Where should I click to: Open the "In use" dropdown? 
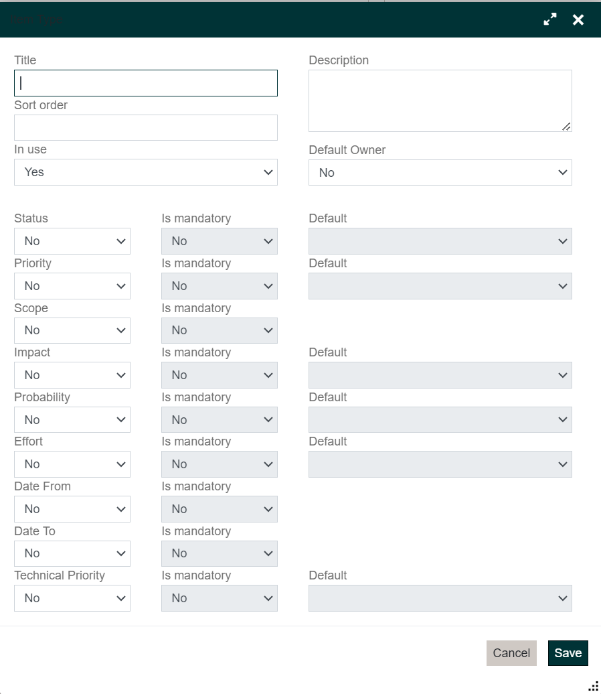click(145, 172)
